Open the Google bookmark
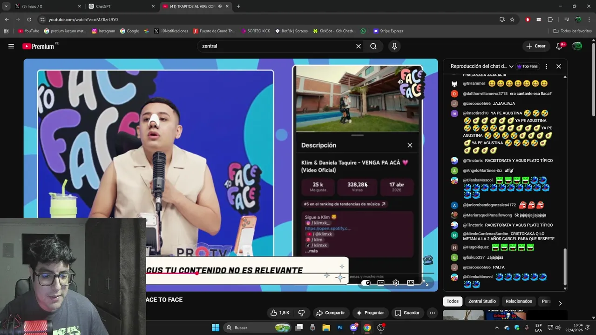The image size is (596, 335). tap(129, 31)
